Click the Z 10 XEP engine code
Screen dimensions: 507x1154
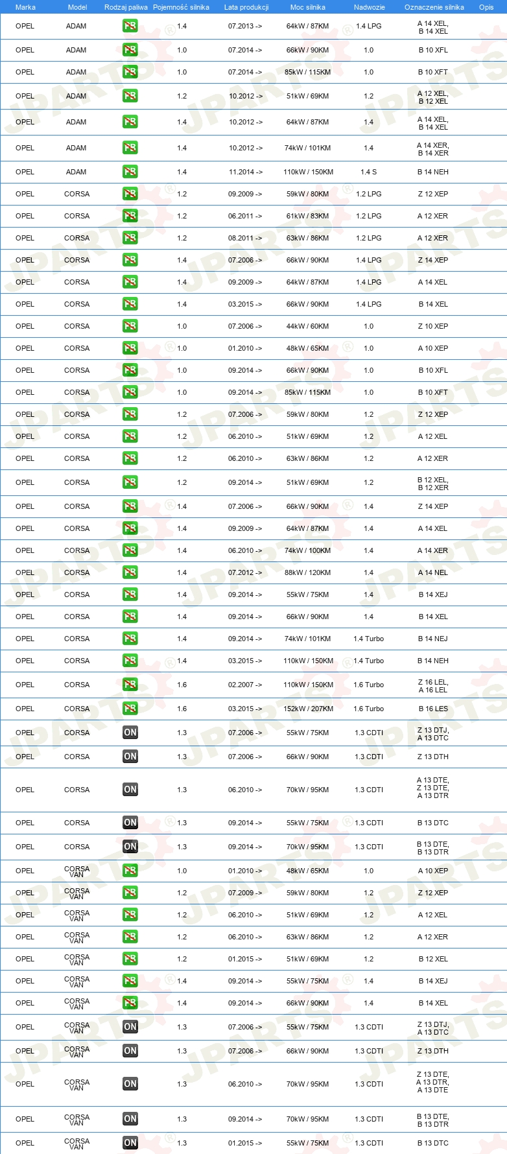[x=433, y=326]
